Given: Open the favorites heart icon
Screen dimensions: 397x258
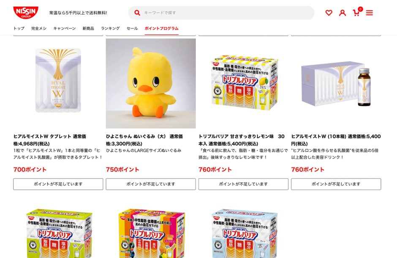Looking at the screenshot, I should pos(329,13).
